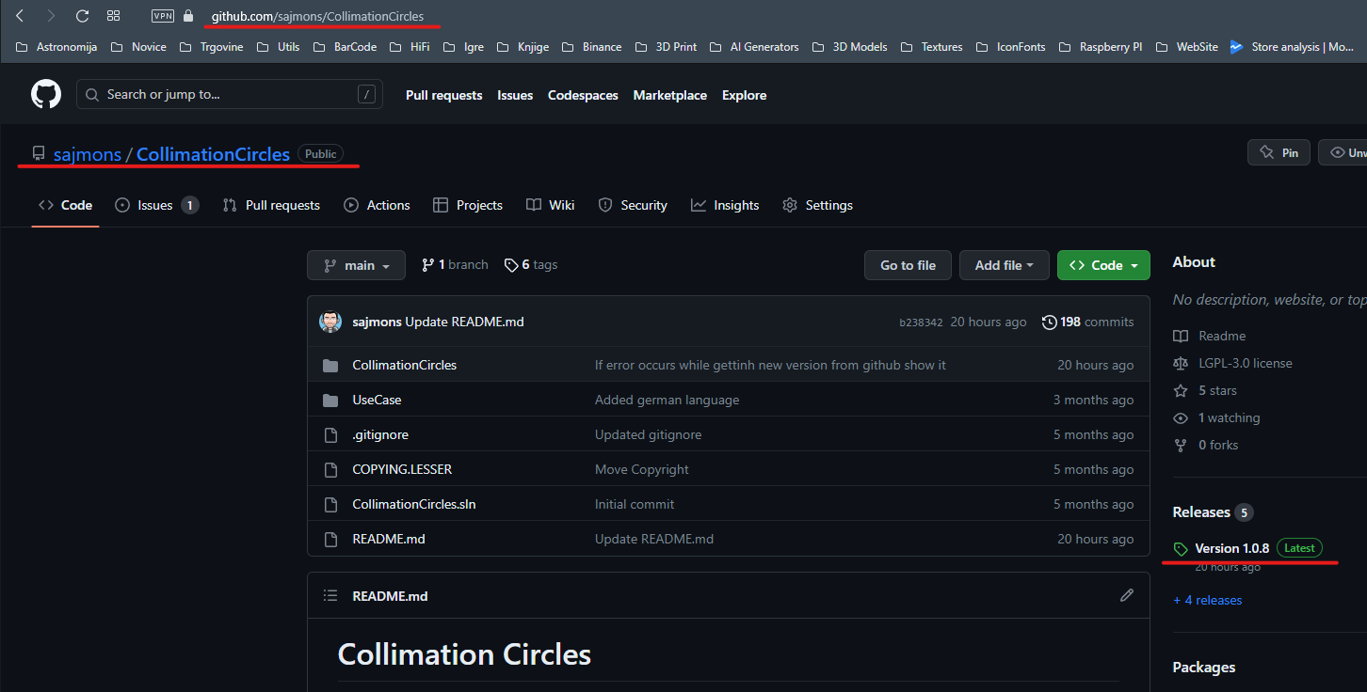Switch to the Insights tab
This screenshot has width=1367, height=692.
725,205
